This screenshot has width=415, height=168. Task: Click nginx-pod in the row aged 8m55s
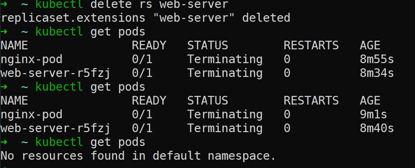(31, 59)
